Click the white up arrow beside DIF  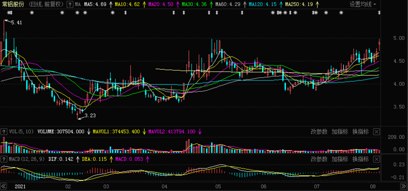(x=78, y=159)
